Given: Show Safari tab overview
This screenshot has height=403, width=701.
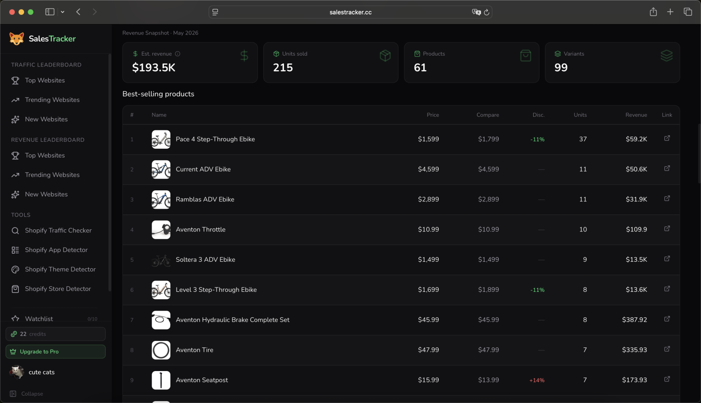Looking at the screenshot, I should pos(688,12).
